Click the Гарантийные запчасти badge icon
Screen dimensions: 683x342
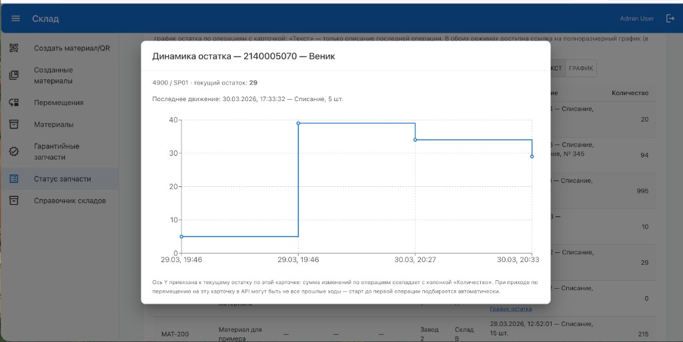pyautogui.click(x=14, y=151)
